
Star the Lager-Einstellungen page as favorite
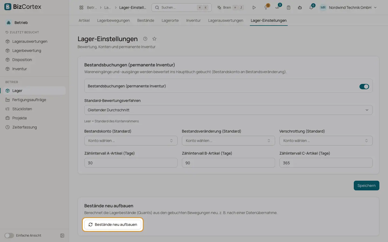[x=154, y=39]
